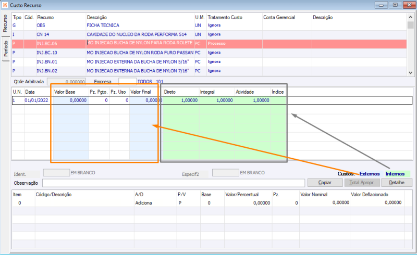Image resolution: width=417 pixels, height=255 pixels.
Task: Click the Total Apropr. button
Action: [362, 183]
